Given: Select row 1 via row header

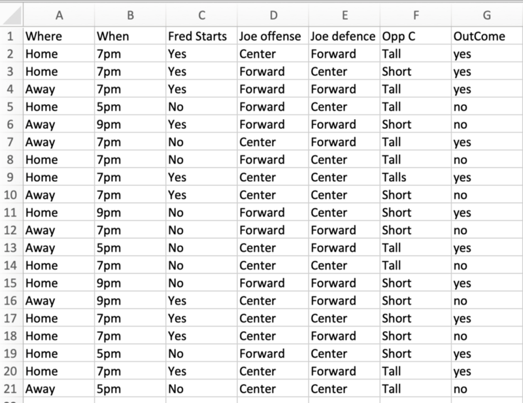Looking at the screenshot, I should [11, 37].
